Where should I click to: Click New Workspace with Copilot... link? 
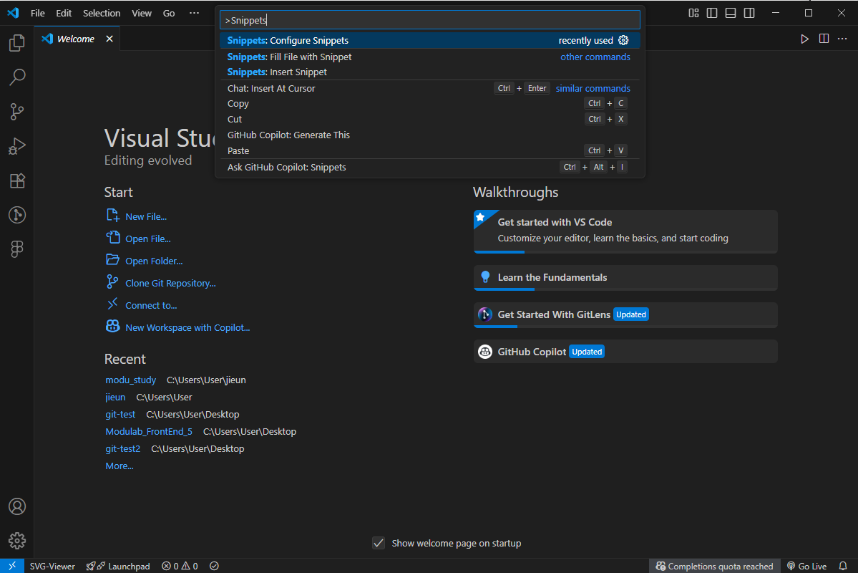tap(187, 327)
